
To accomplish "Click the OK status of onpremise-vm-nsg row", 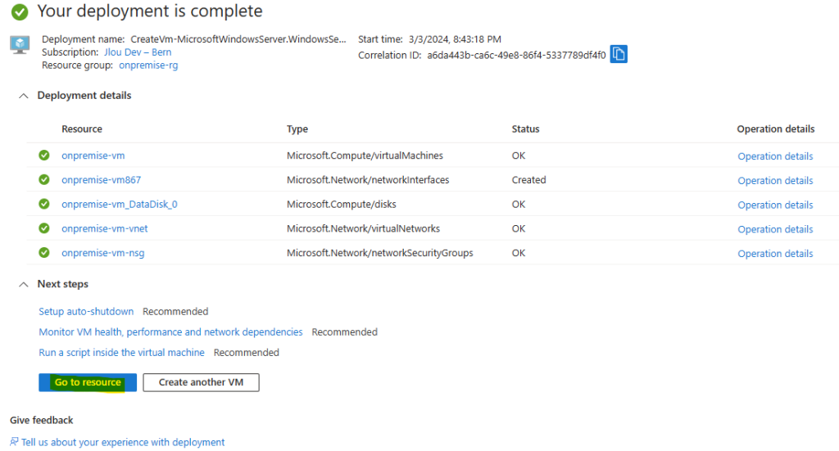I will pos(519,253).
